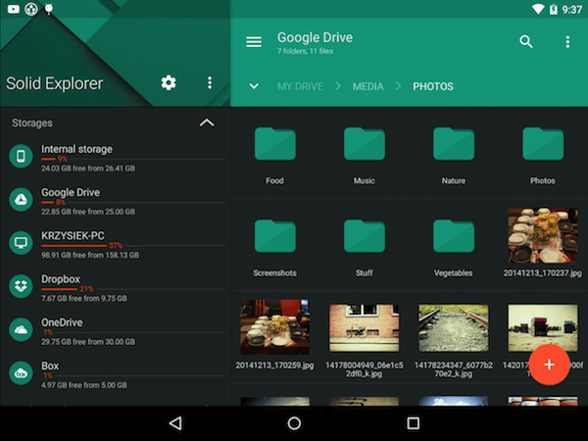The width and height of the screenshot is (588, 441).
Task: Open the Stuff folder
Action: (x=365, y=248)
